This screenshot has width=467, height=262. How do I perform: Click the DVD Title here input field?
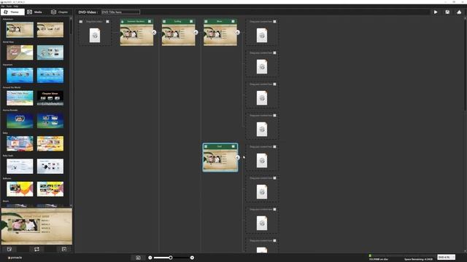click(x=120, y=12)
